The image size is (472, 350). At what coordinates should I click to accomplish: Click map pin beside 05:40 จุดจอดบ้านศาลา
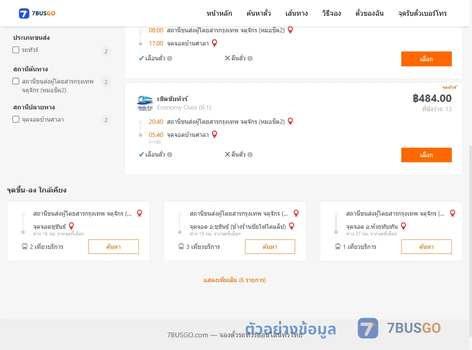pos(214,134)
